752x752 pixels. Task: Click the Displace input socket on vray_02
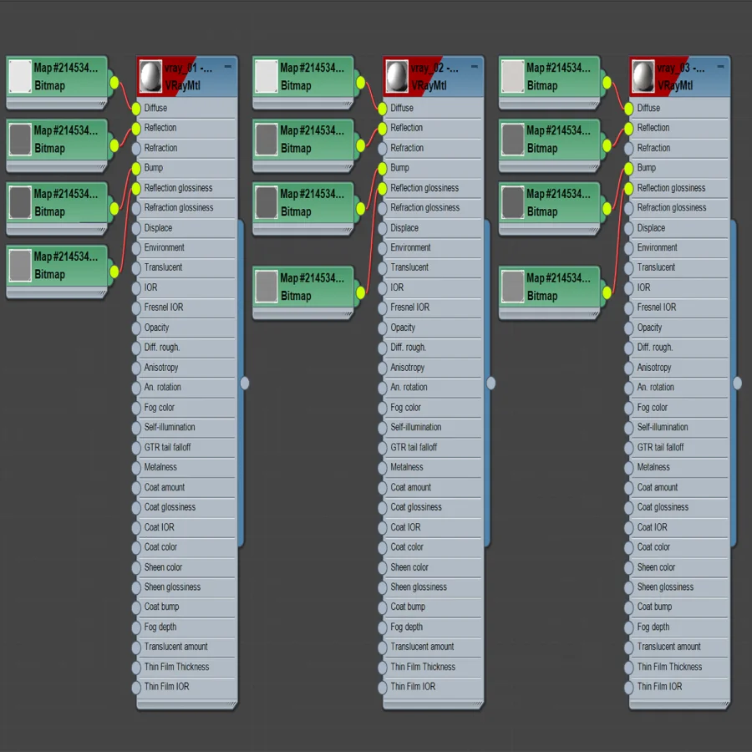[x=382, y=228]
